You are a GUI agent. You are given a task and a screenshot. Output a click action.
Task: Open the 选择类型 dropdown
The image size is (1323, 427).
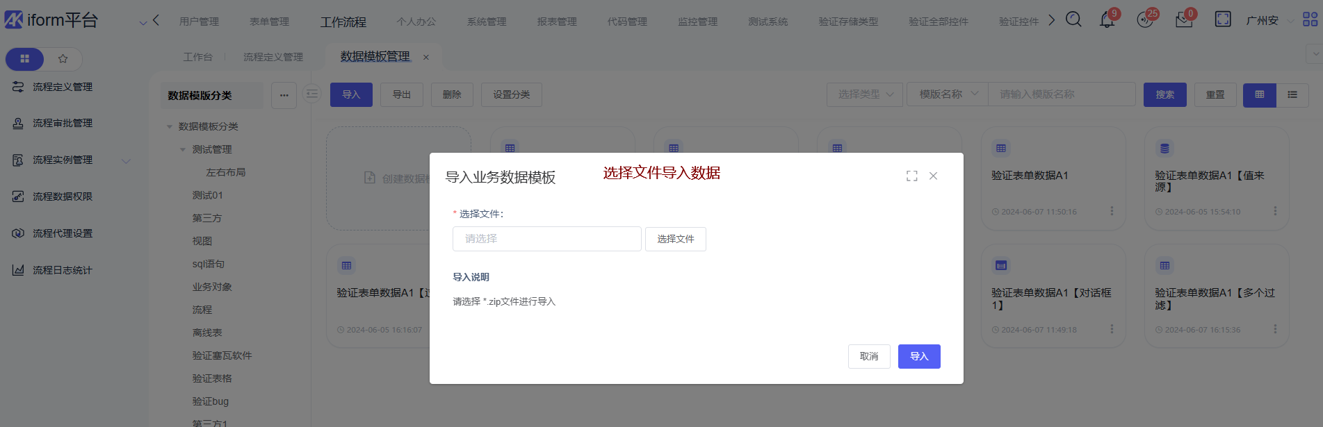point(864,94)
